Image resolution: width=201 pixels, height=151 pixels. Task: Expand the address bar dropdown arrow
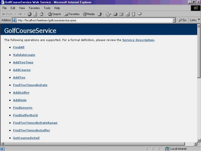pyautogui.click(x=174, y=20)
